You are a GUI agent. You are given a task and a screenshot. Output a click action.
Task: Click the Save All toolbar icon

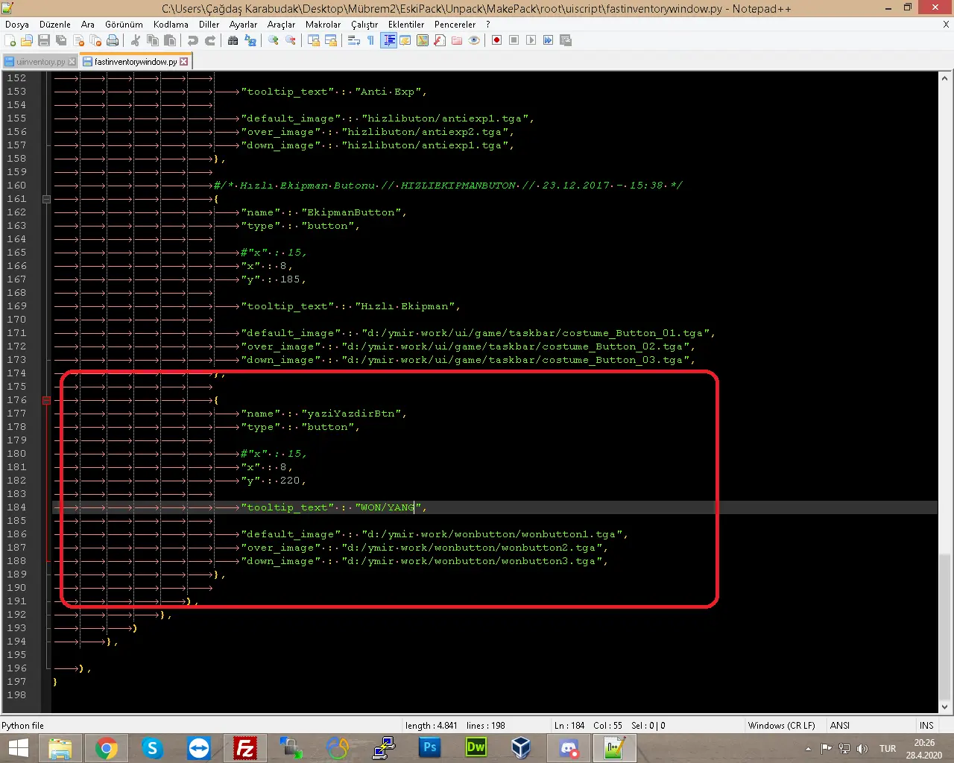[x=61, y=40]
